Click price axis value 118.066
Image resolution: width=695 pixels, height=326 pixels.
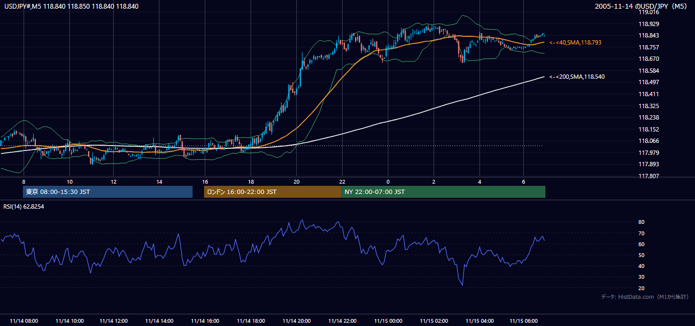pos(649,141)
